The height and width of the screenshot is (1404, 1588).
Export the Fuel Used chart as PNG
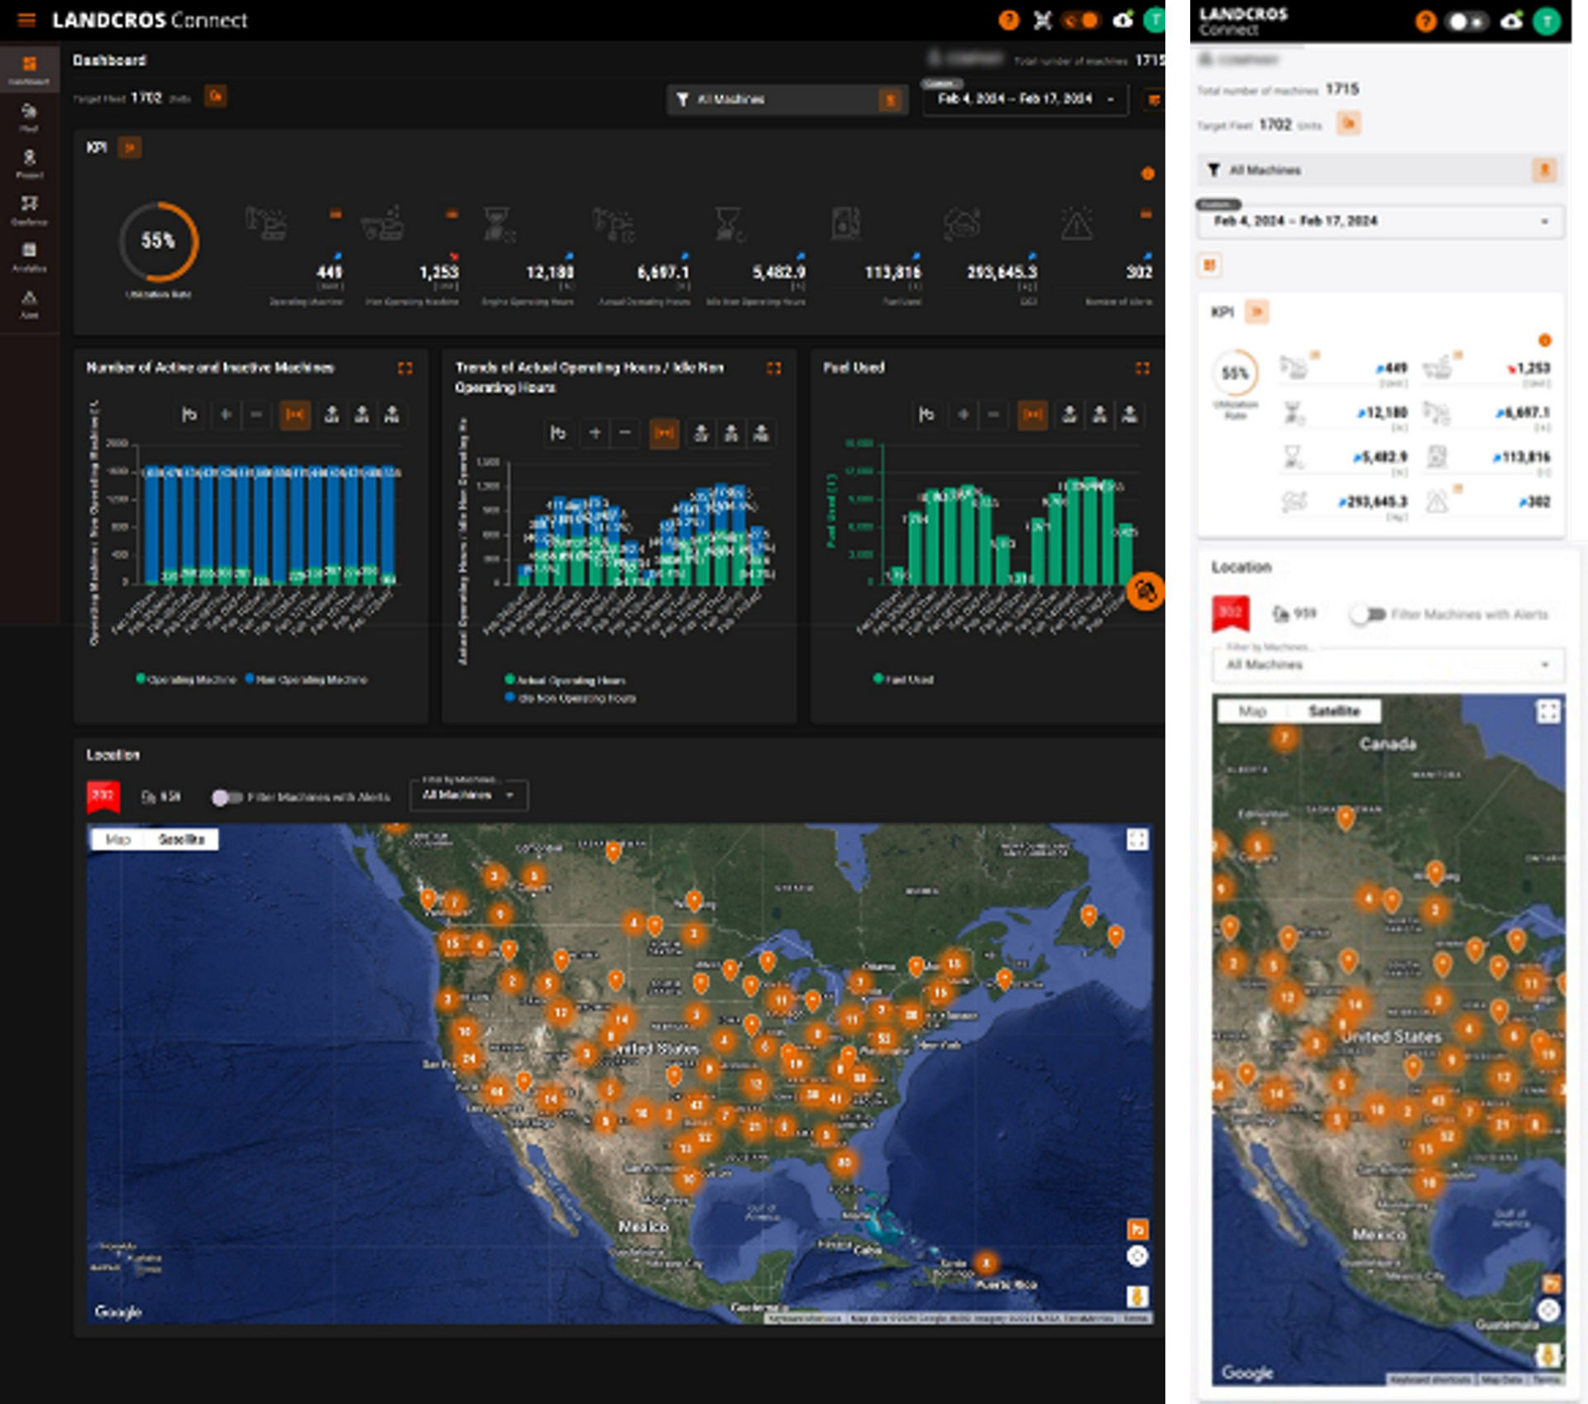click(x=1130, y=414)
